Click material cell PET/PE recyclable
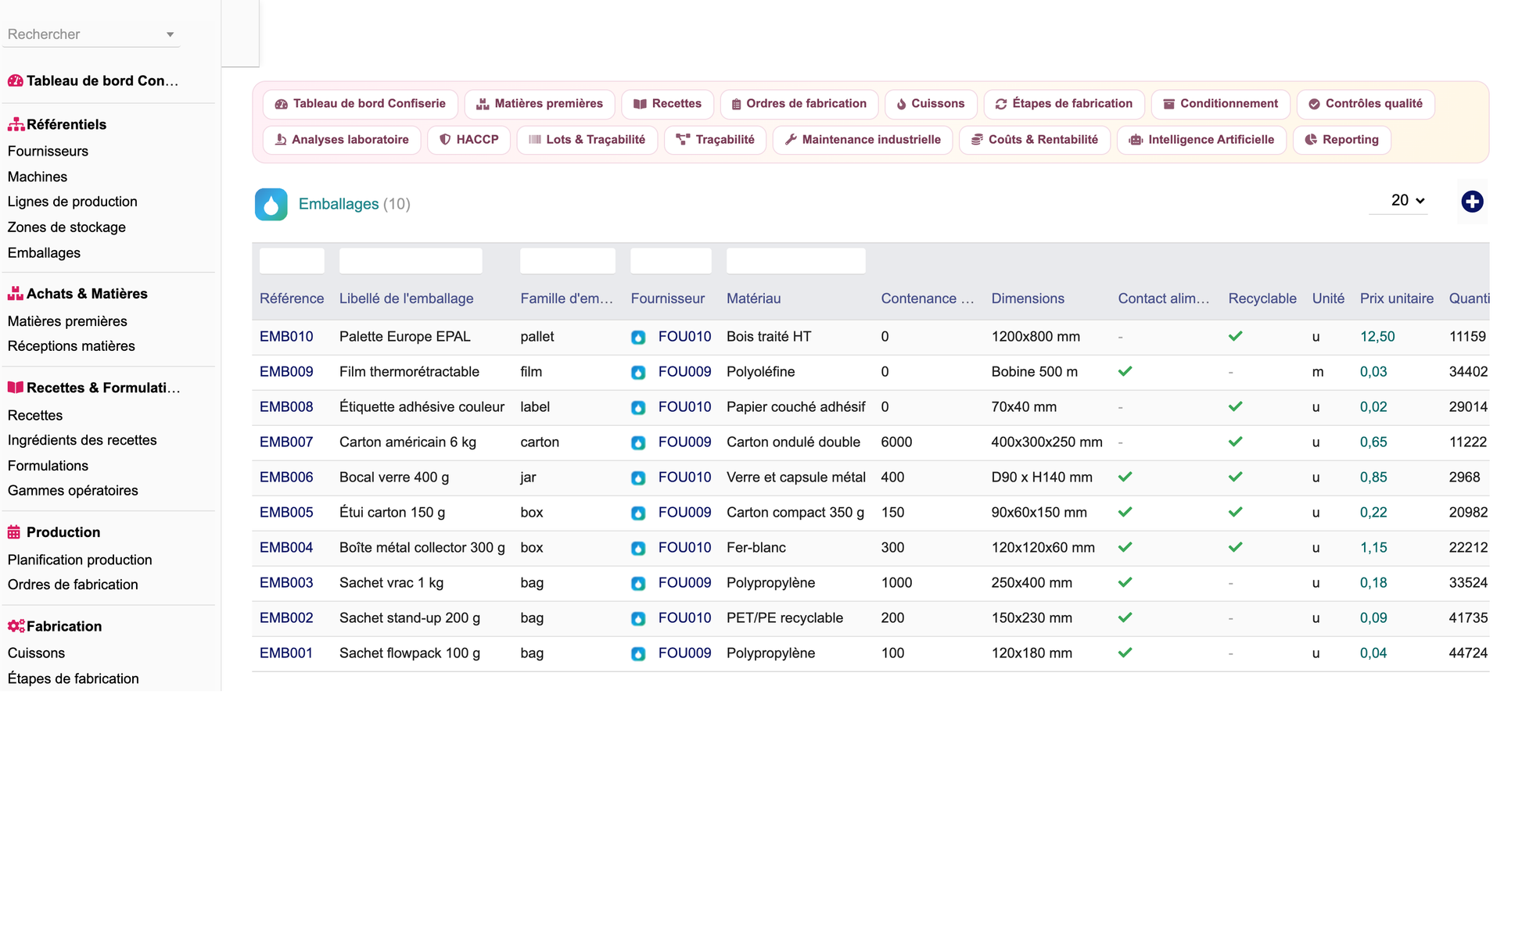The image size is (1522, 941). point(784,618)
